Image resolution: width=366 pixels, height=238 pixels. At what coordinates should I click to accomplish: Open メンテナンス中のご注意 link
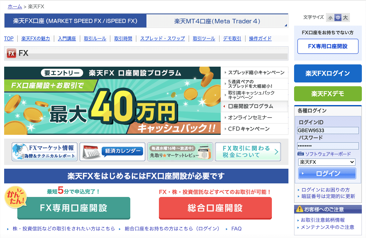pos(327,227)
